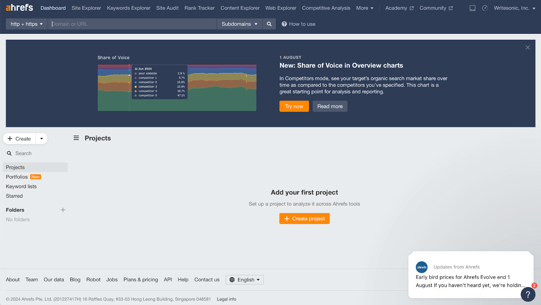Click the search magnifier icon next to Subdomains
This screenshot has height=305, width=541.
click(269, 24)
